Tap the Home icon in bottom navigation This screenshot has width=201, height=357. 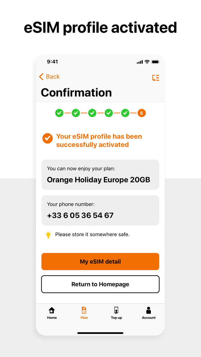(52, 310)
